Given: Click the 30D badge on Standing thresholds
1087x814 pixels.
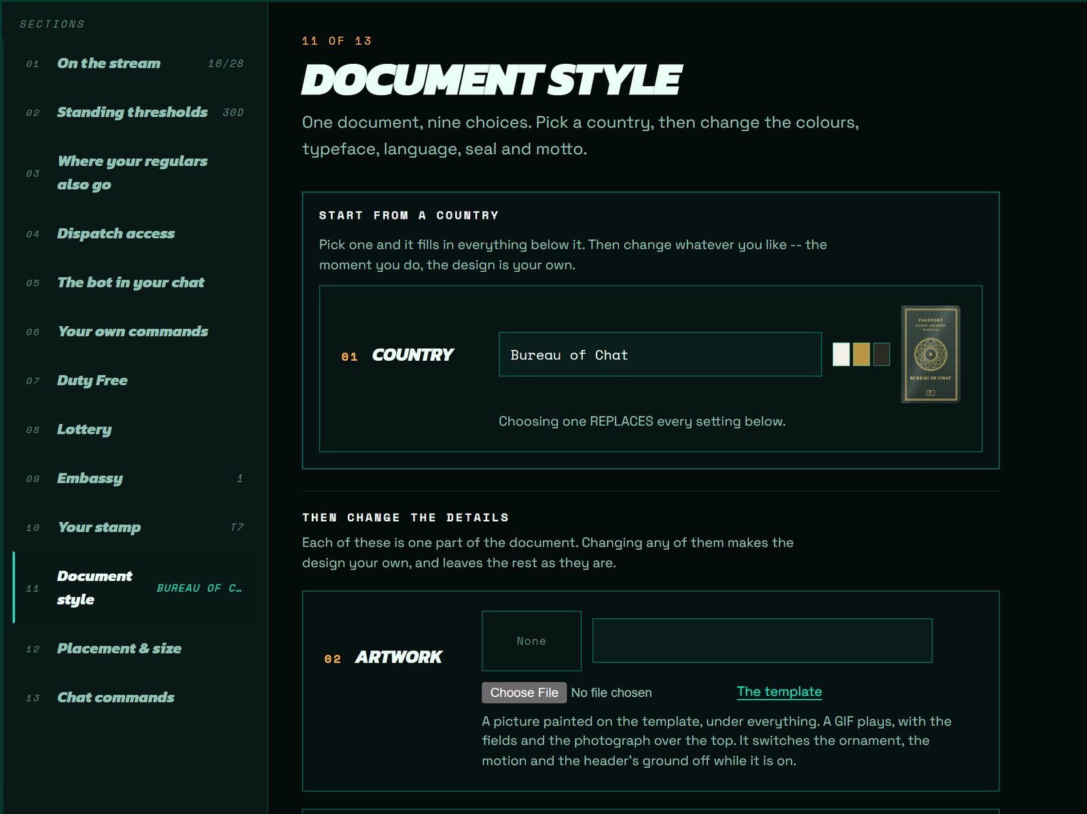Looking at the screenshot, I should pos(233,113).
